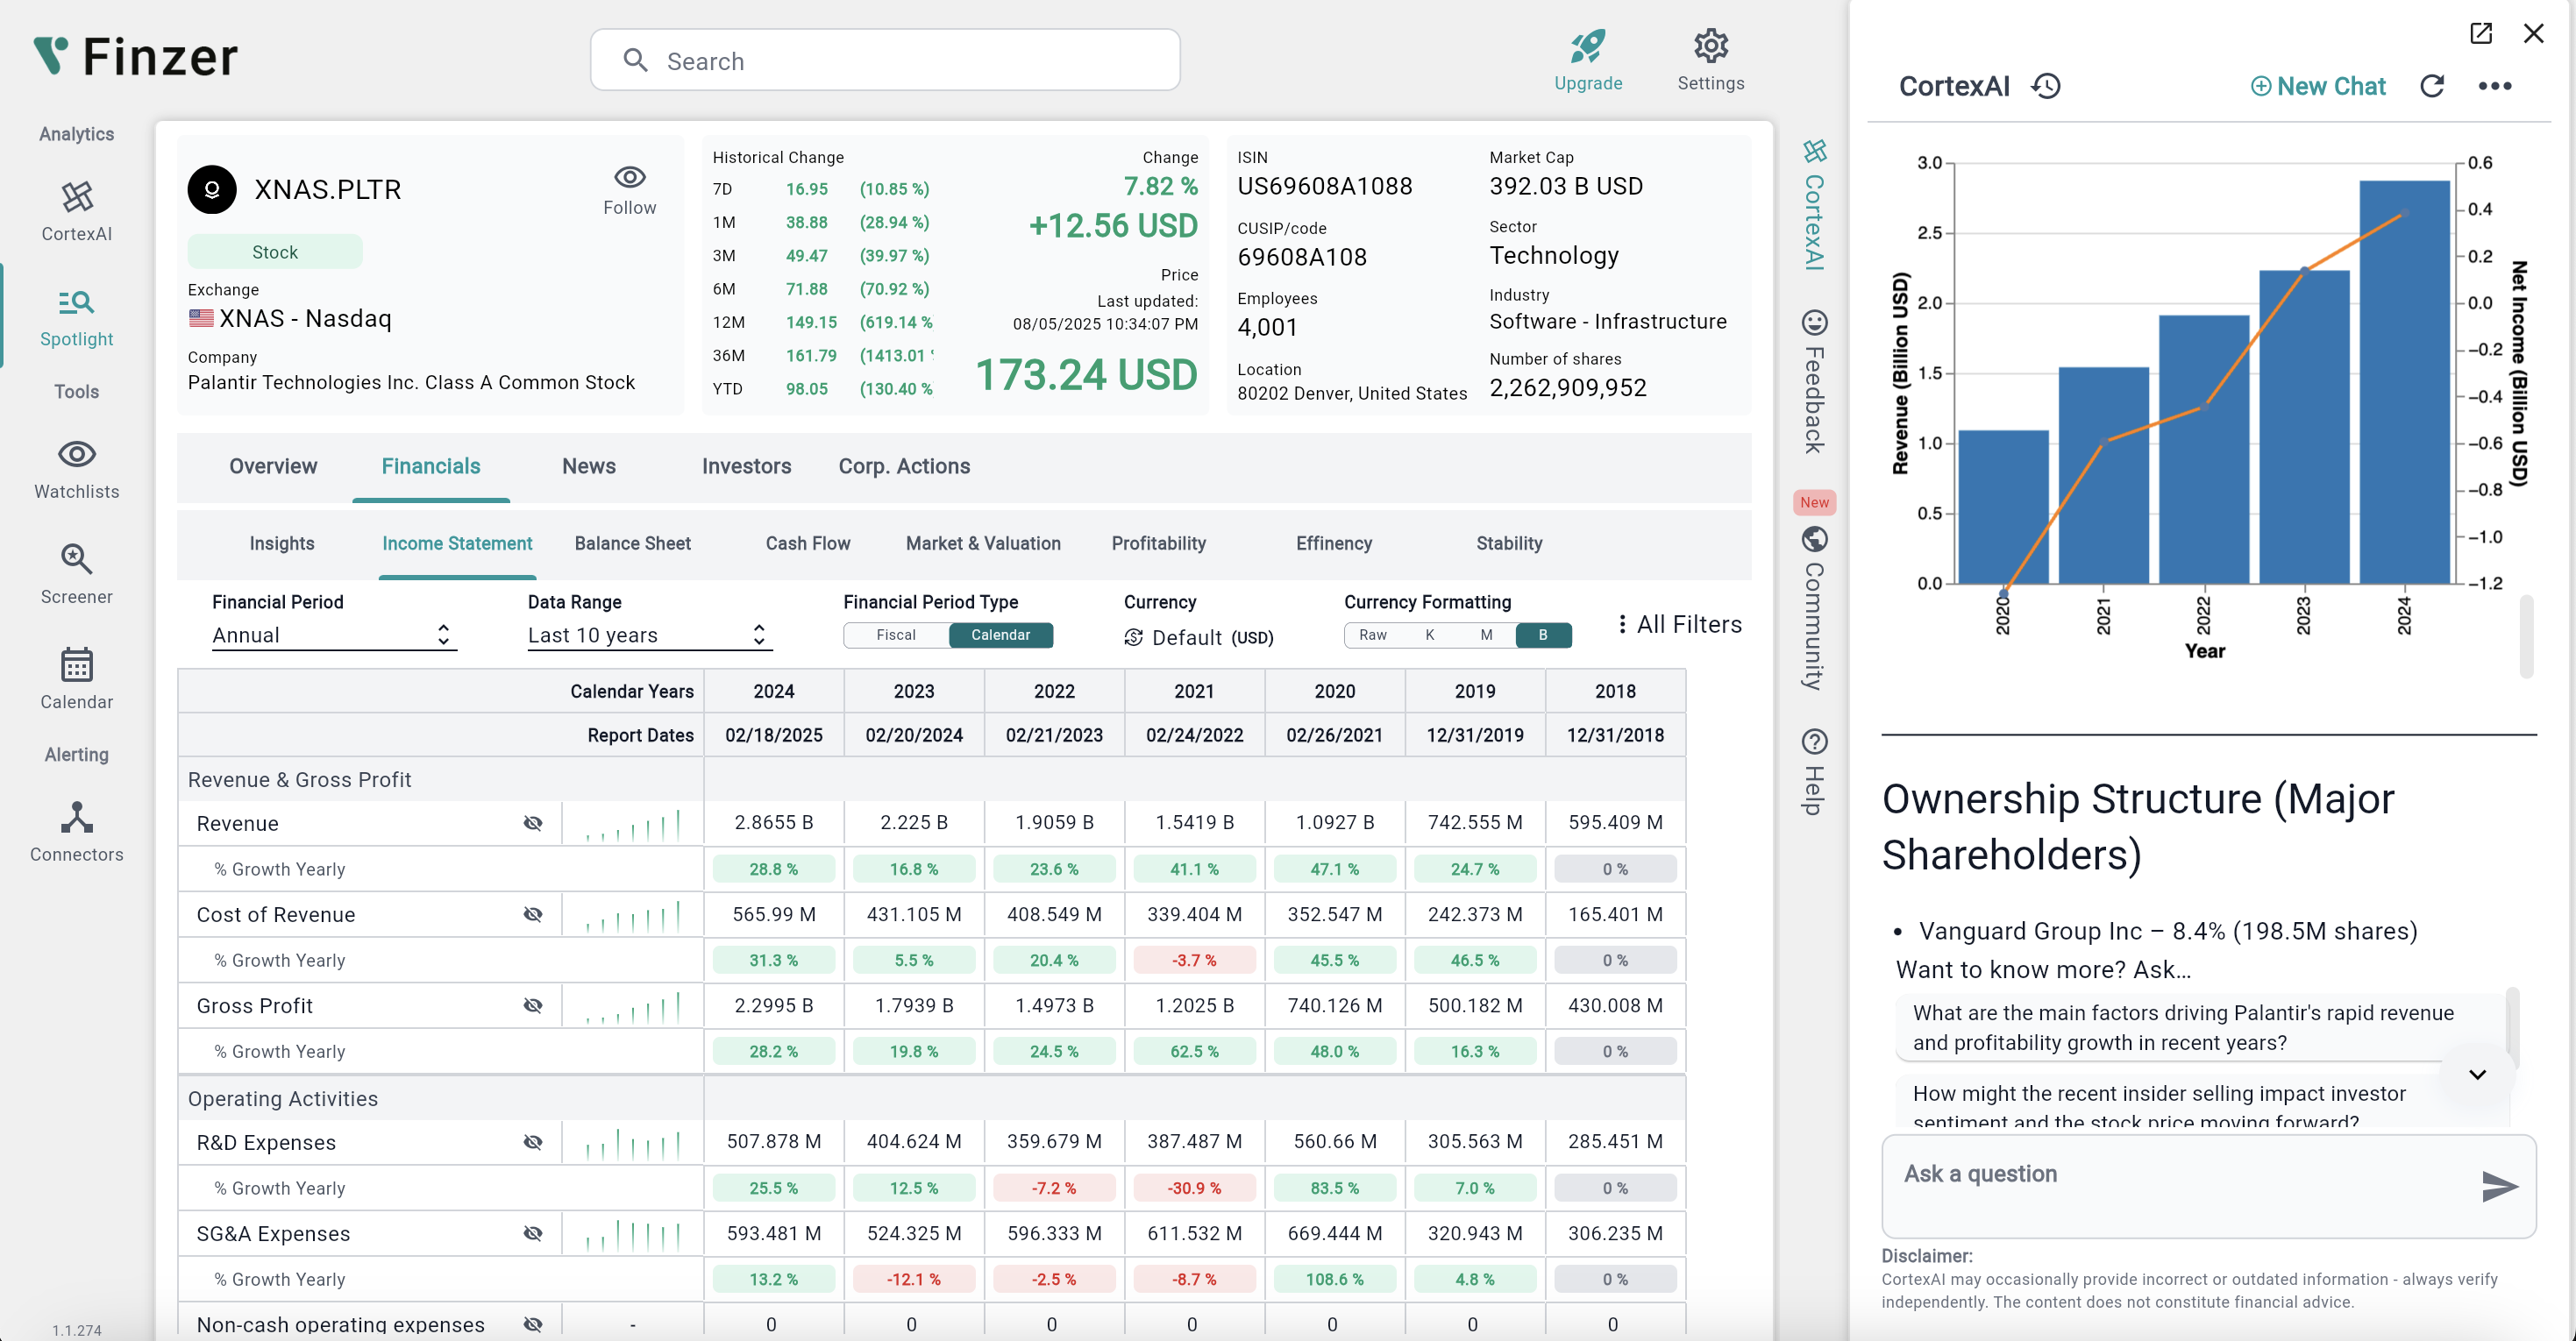2576x1341 pixels.
Task: Open All Filters menu
Action: (x=1680, y=624)
